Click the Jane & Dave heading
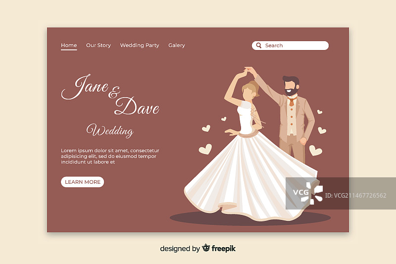 [x=110, y=95]
